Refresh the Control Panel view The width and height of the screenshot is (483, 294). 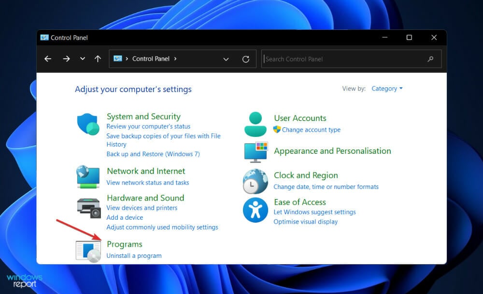pos(245,59)
